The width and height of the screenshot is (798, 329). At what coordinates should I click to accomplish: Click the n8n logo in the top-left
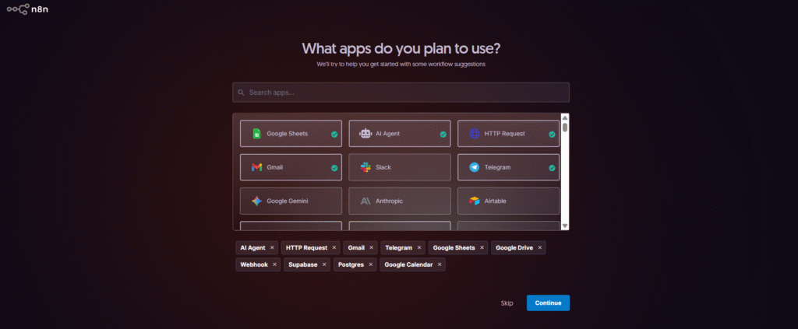click(27, 11)
